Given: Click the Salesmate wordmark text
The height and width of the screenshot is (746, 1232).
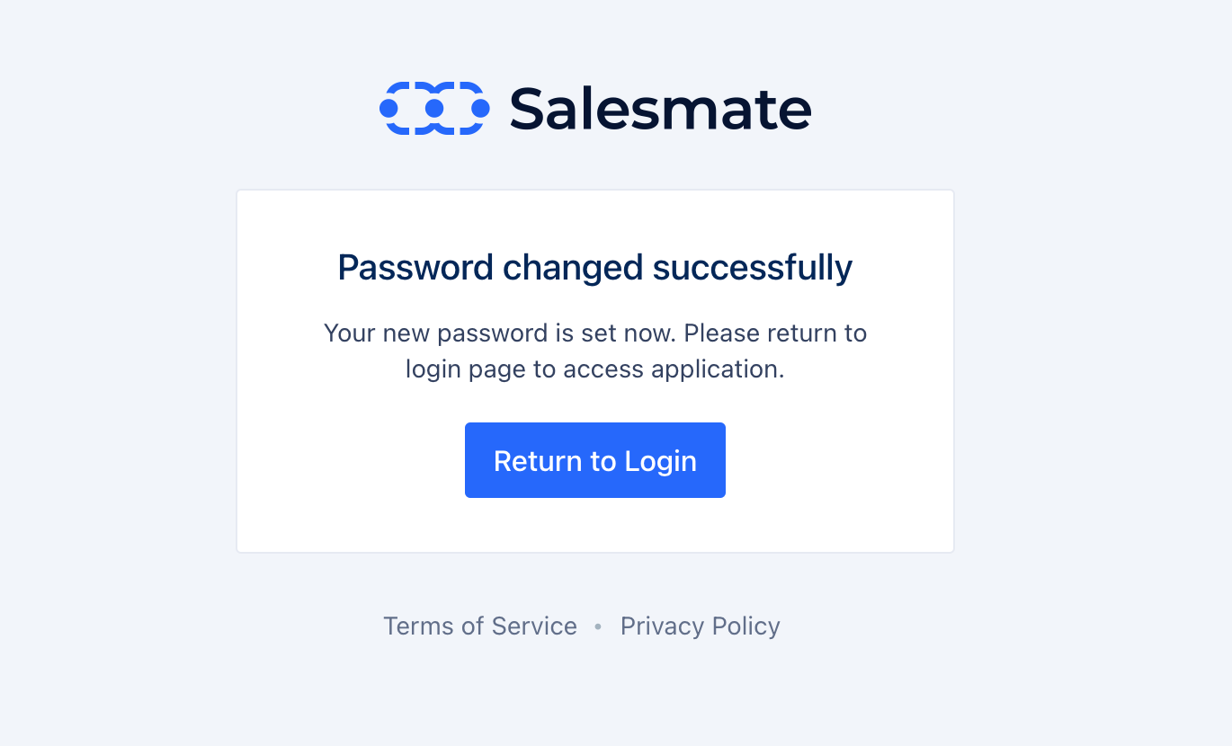Looking at the screenshot, I should click(x=661, y=109).
